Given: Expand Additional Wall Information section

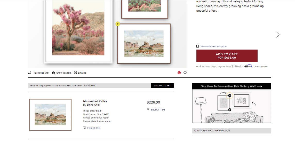Looking at the screenshot, I should (x=232, y=131).
